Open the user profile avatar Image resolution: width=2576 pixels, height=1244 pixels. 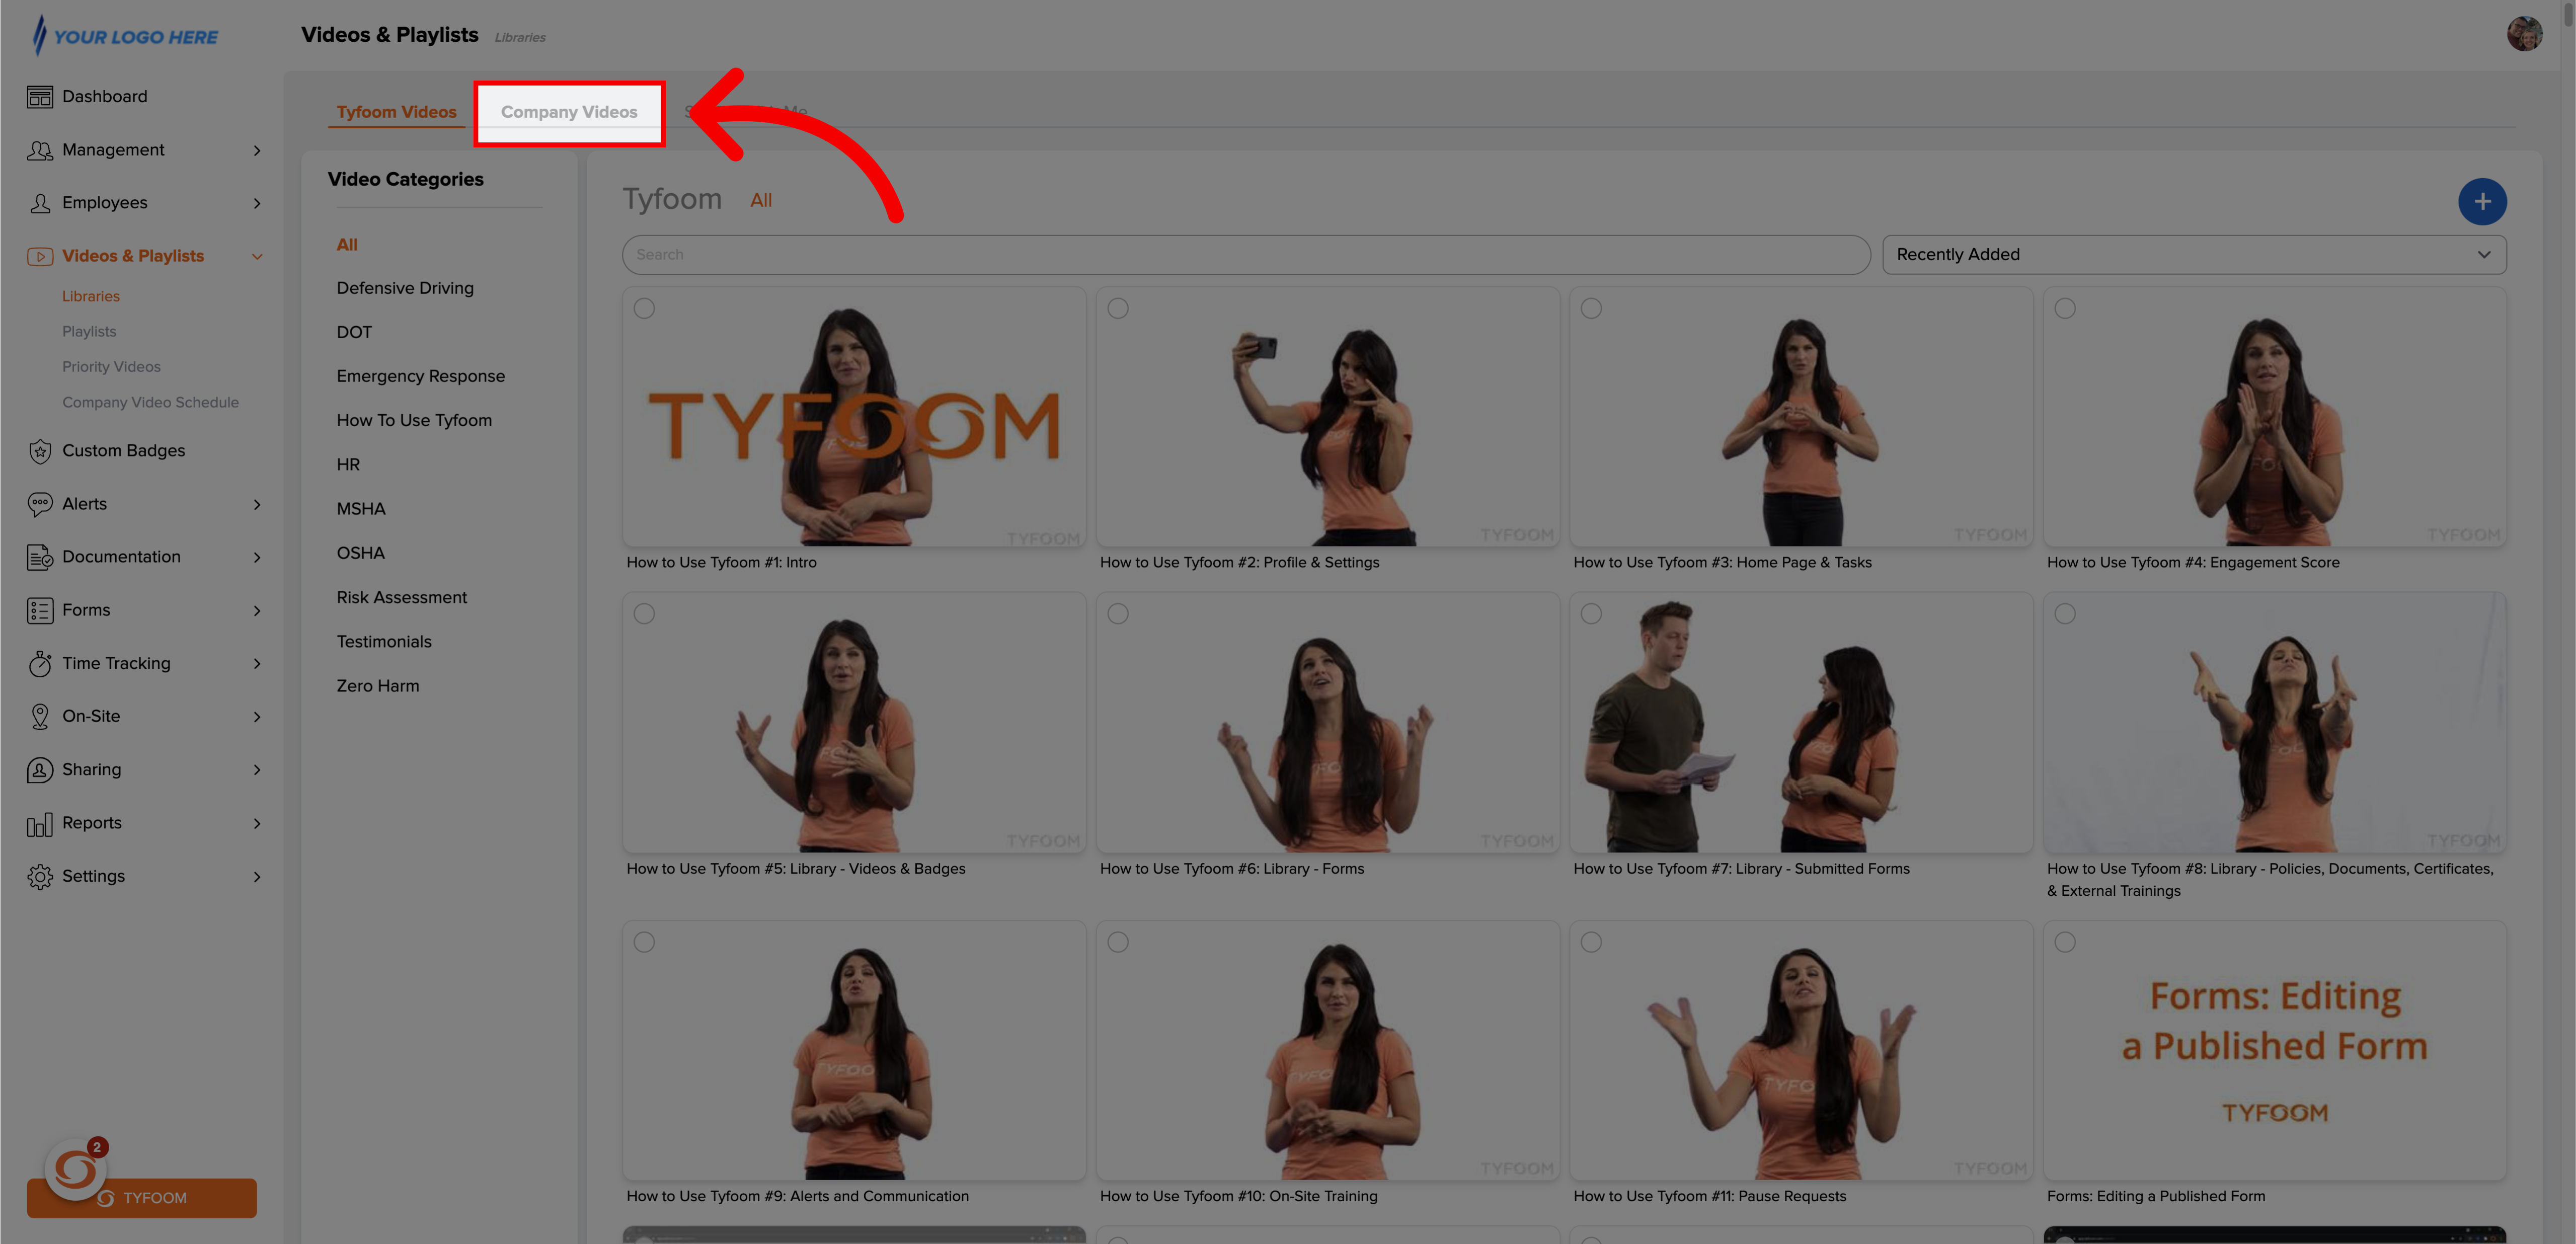pos(2523,34)
